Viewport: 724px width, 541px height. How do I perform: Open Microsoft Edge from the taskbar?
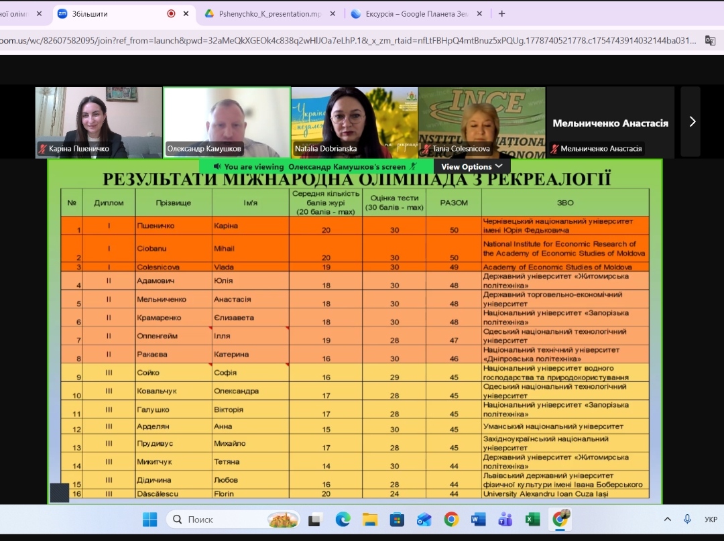[x=343, y=520]
